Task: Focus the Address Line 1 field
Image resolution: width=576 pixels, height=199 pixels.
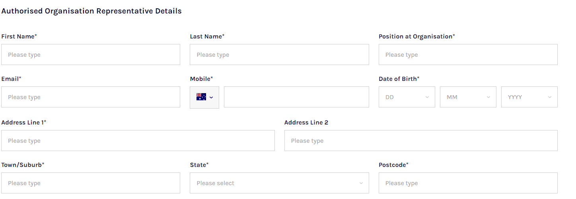Action: (x=138, y=141)
